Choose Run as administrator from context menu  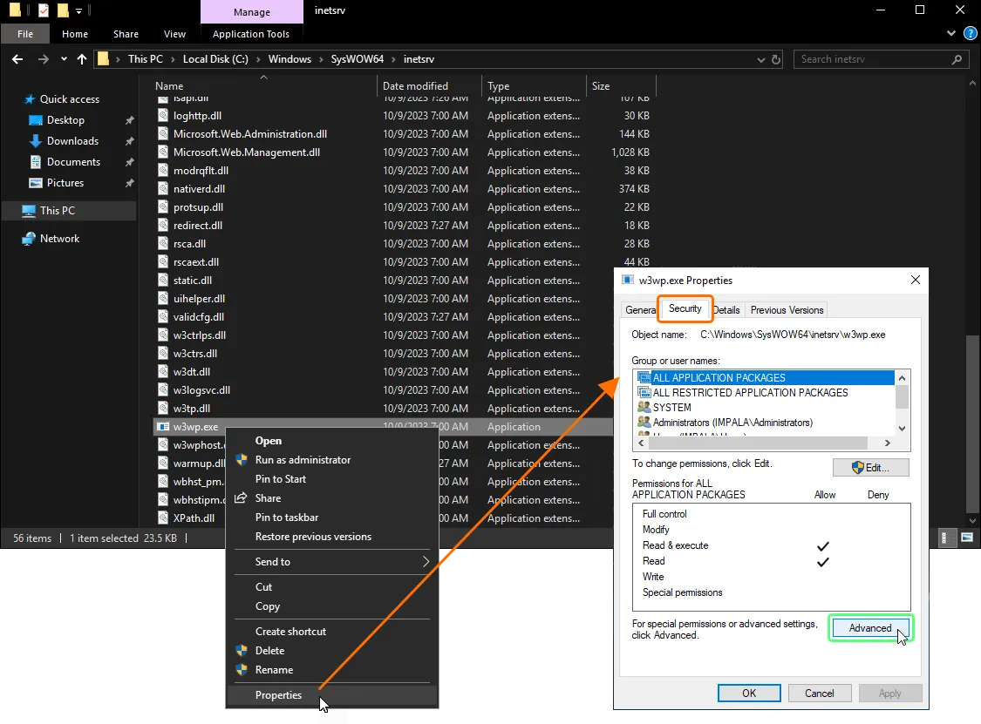pos(332,460)
